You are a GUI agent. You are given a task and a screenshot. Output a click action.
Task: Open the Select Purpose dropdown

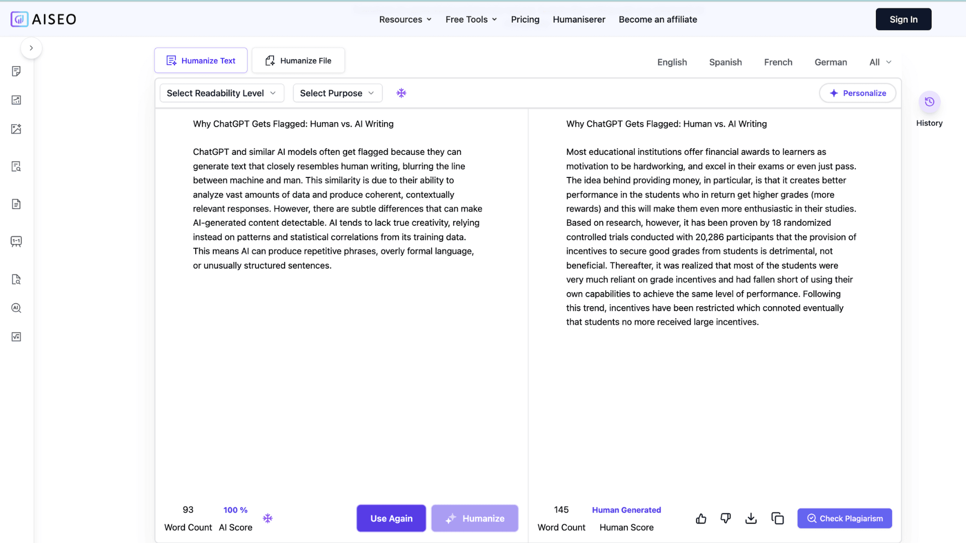[337, 93]
